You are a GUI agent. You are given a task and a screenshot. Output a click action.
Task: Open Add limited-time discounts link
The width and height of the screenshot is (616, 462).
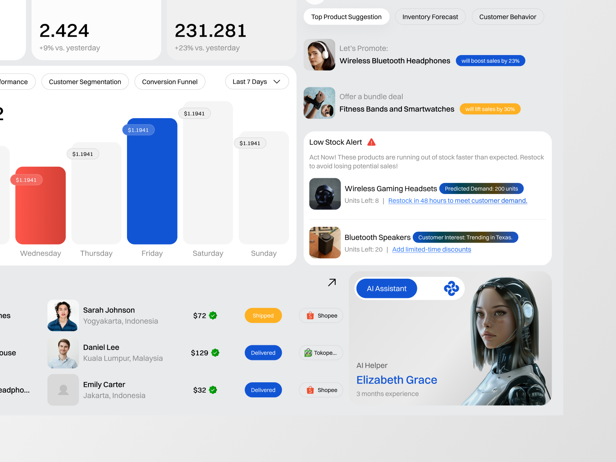pos(431,249)
